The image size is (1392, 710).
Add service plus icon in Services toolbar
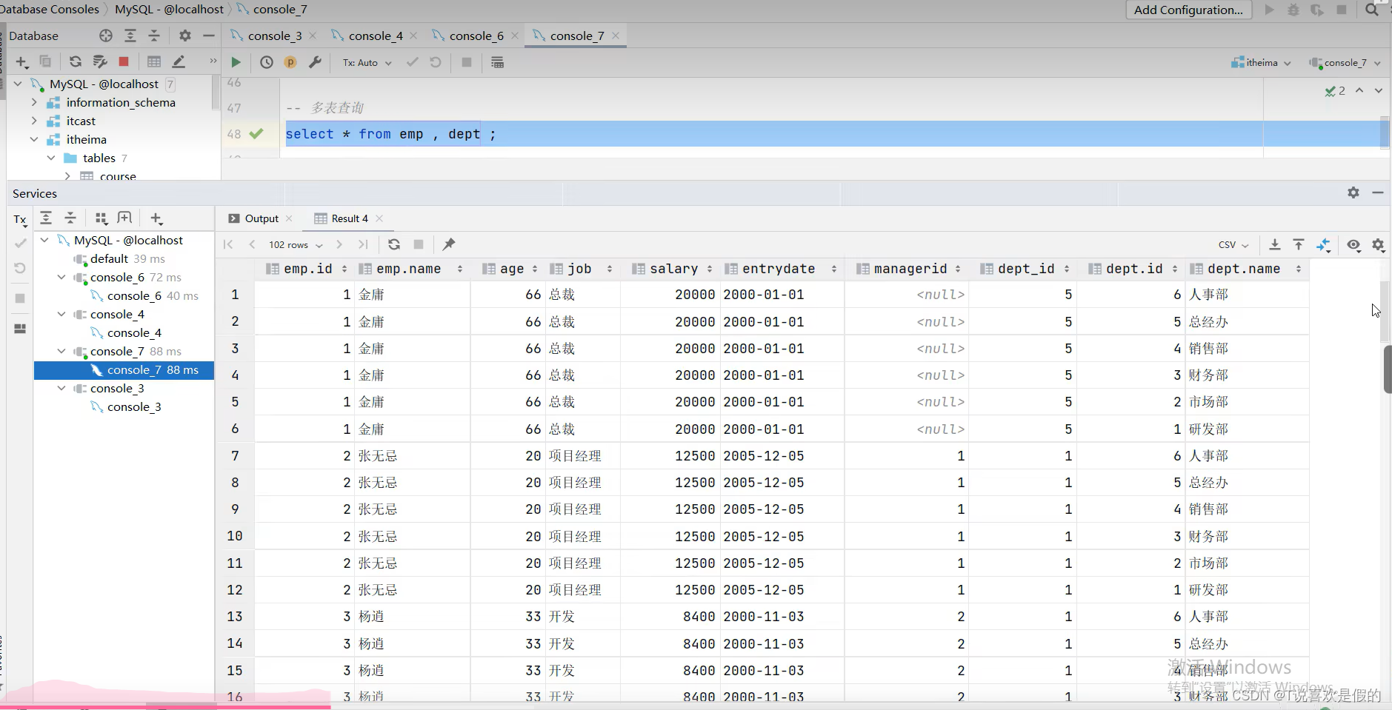pyautogui.click(x=156, y=218)
